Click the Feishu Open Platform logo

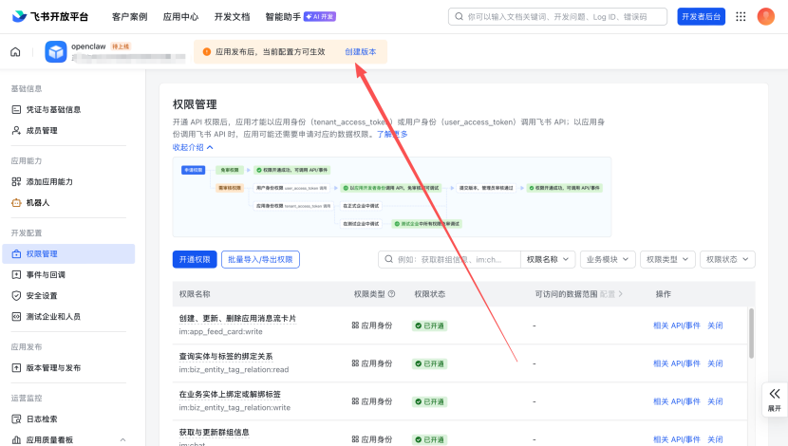pos(53,16)
